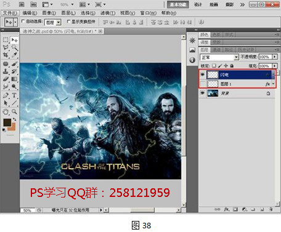Select the History Brush tool

tap(14, 71)
